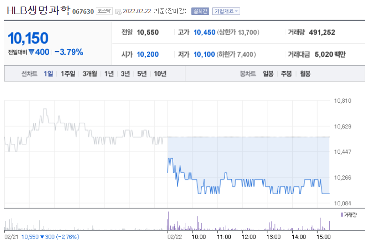Click the 거래대금 value 5,020 백만
This screenshot has height=248, width=365.
point(330,54)
